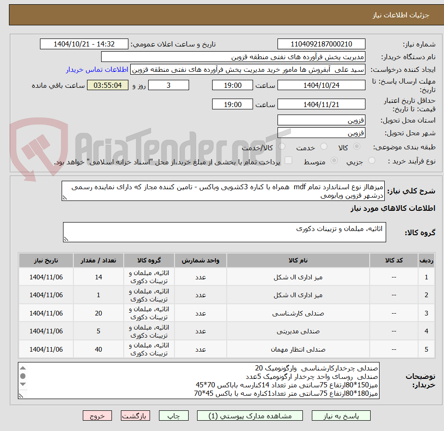Click resize grip of buyer notes textarea
Screen dimensions: 444x431
pyautogui.click(x=21, y=396)
